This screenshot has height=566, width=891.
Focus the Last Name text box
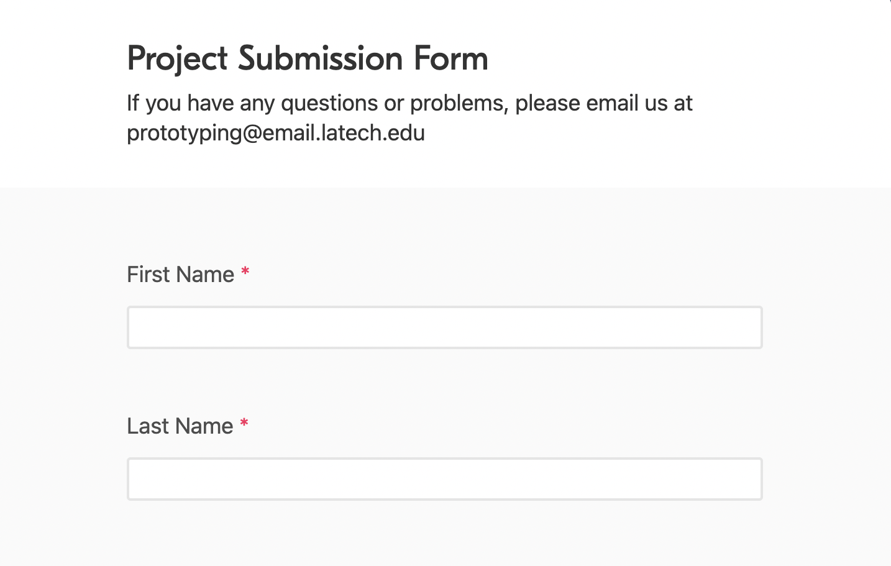[x=444, y=479]
